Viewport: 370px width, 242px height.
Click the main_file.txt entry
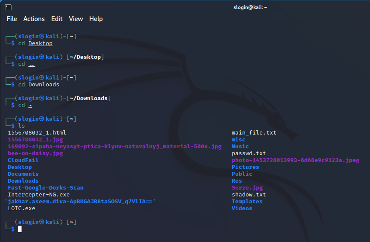point(254,133)
